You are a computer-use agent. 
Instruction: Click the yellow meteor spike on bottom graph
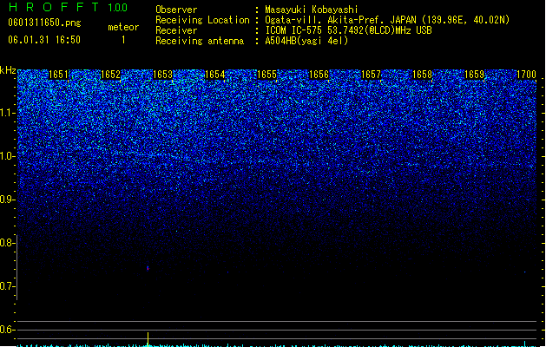click(148, 339)
